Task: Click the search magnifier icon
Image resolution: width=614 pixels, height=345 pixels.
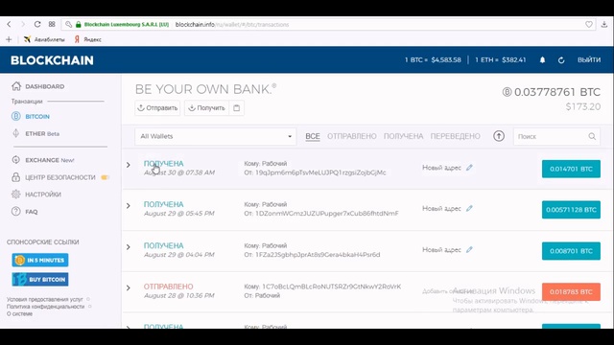Action: click(592, 136)
